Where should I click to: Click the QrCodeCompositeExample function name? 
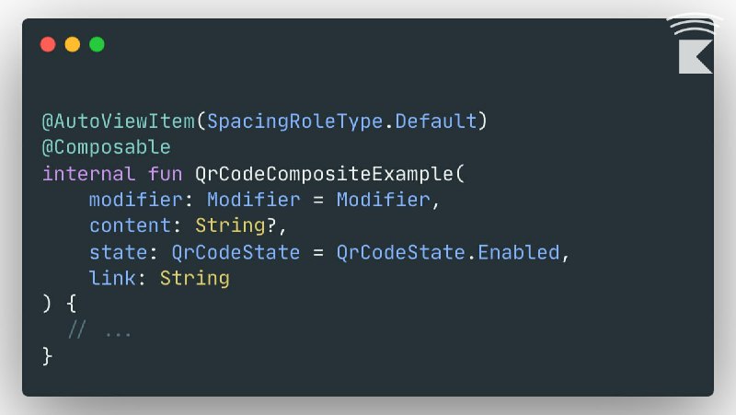[324, 174]
